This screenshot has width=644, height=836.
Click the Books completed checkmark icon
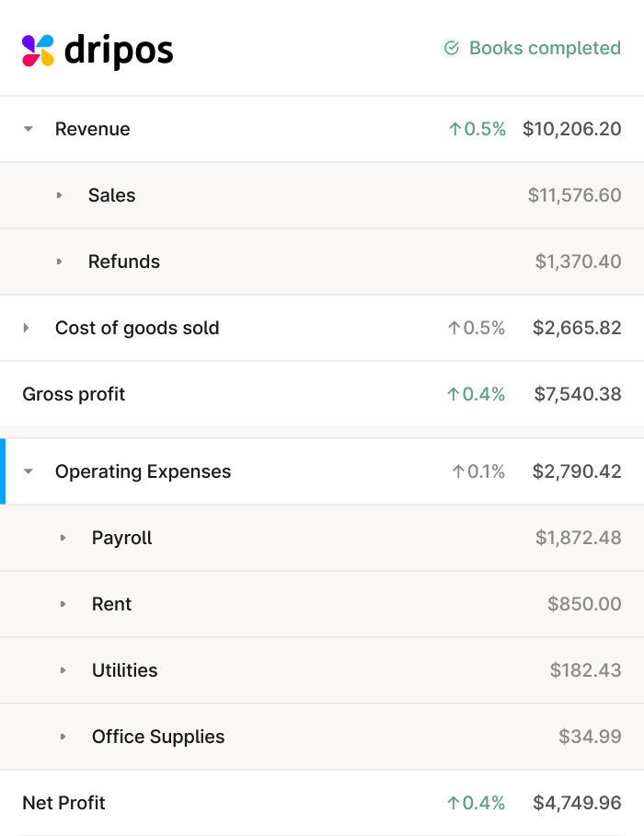451,48
